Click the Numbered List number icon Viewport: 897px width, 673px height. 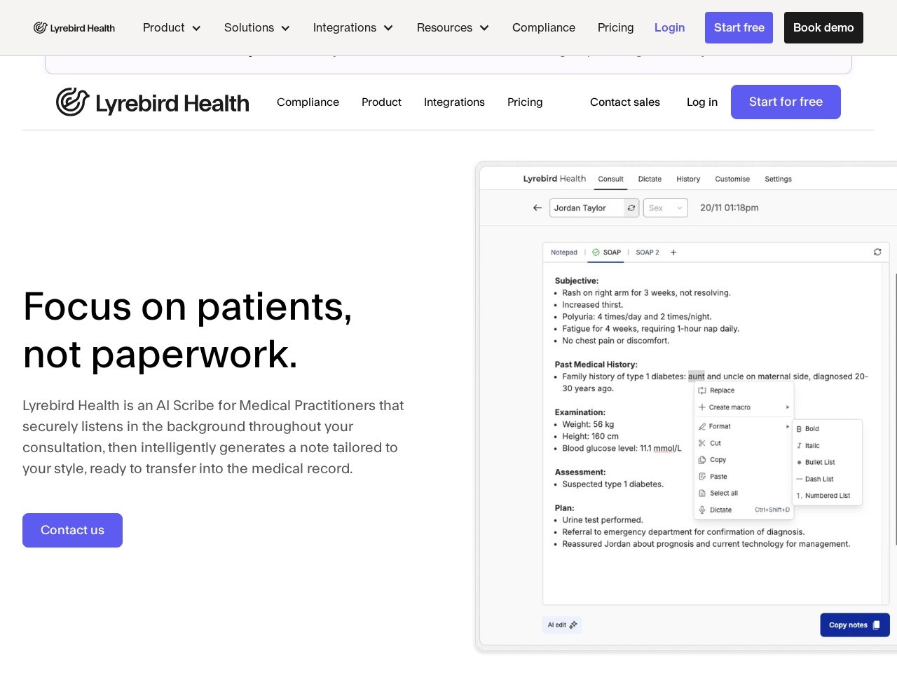point(799,496)
